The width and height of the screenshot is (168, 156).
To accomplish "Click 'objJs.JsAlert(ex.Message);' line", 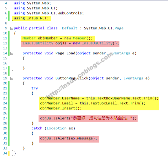I will point(68,138).
